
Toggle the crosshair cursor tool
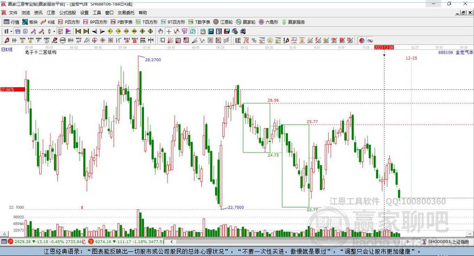tap(169, 31)
